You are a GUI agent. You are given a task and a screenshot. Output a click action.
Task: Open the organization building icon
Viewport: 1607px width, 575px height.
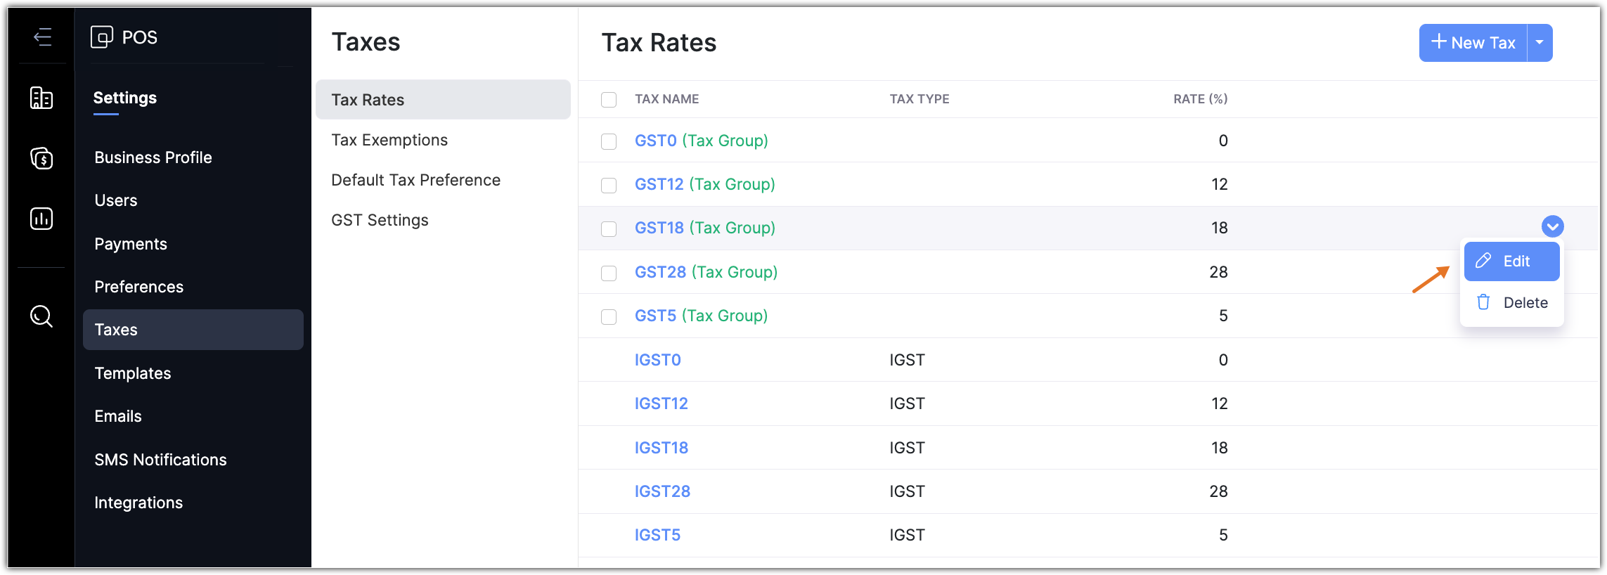(x=41, y=98)
